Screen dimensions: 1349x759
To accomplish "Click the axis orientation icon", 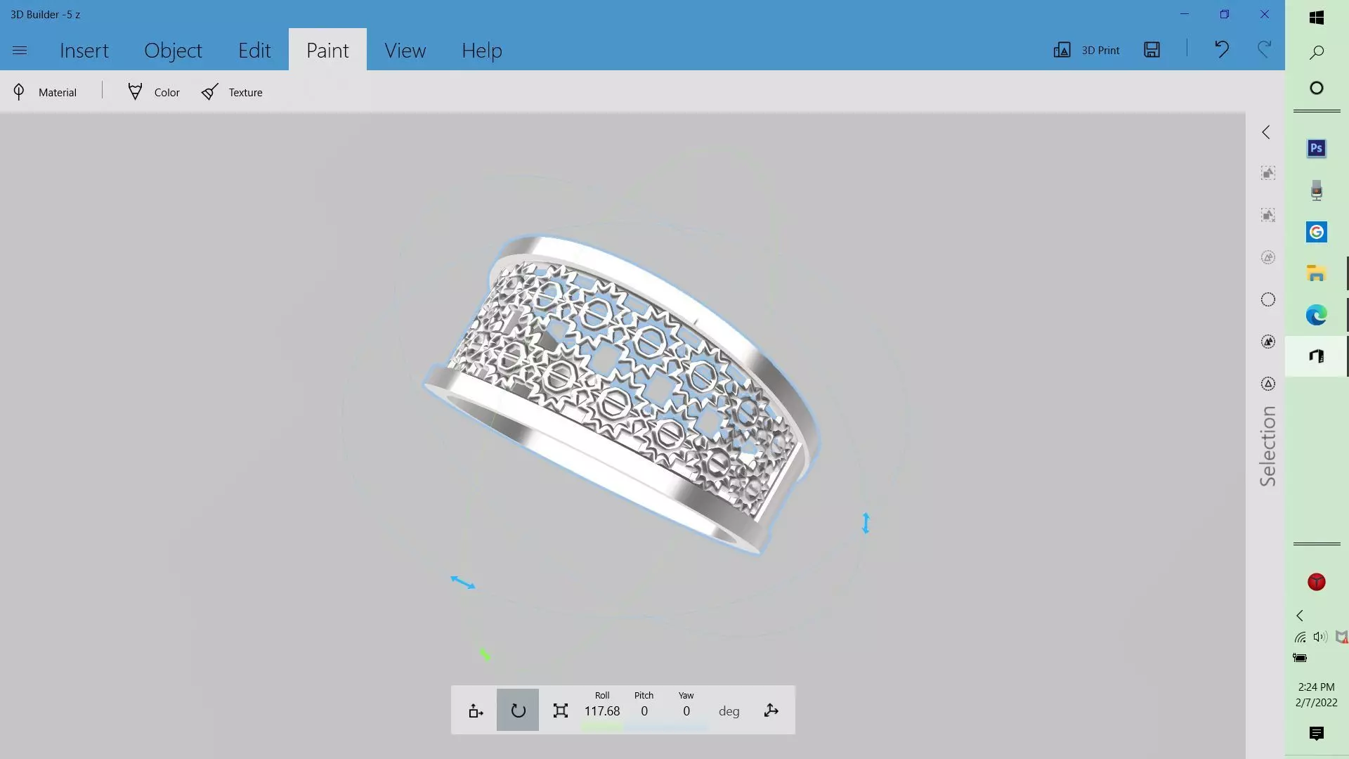I will [x=771, y=711].
